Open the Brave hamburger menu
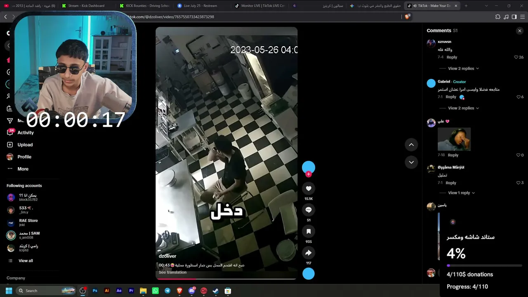The image size is (528, 297). [x=523, y=17]
